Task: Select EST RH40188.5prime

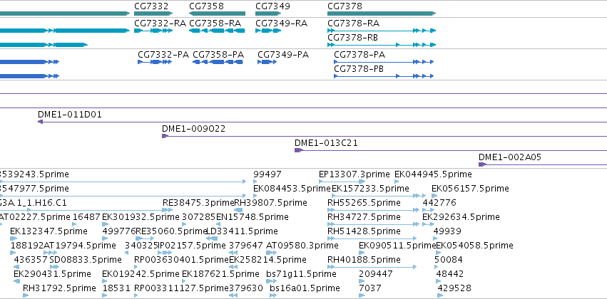Action: tap(364, 260)
